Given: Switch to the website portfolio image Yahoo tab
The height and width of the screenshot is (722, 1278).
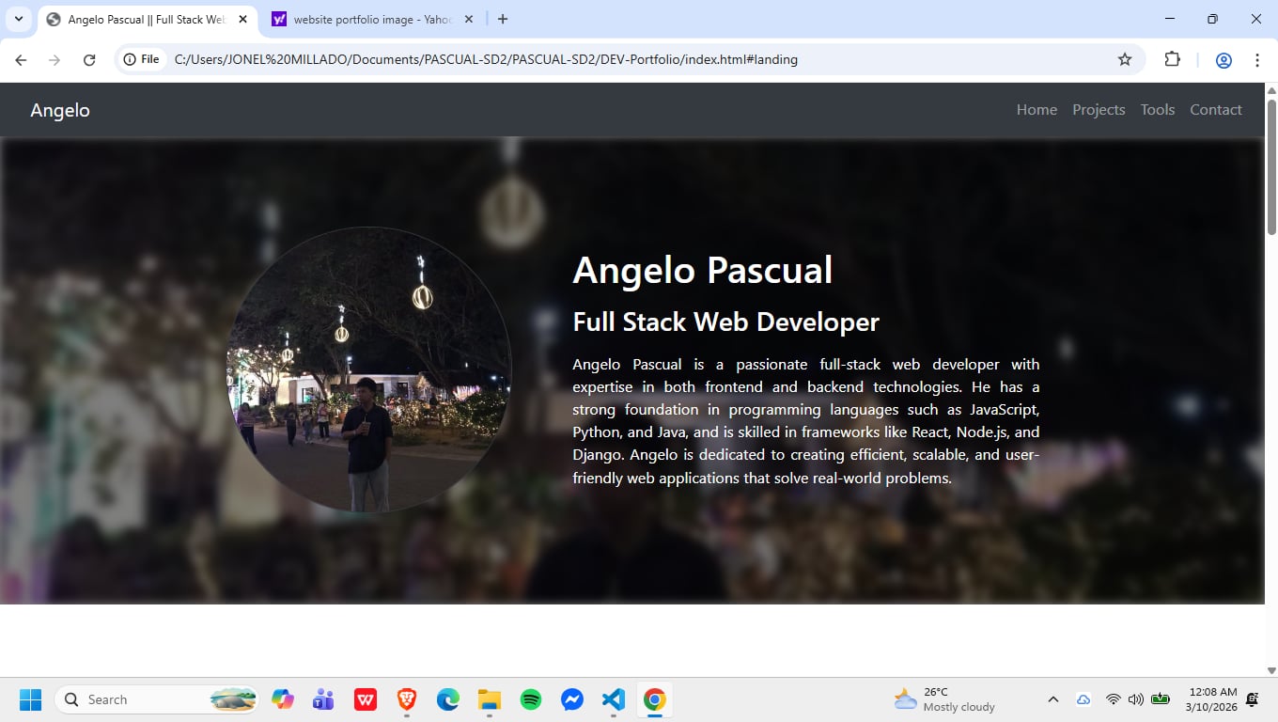Looking at the screenshot, I should click(x=371, y=19).
